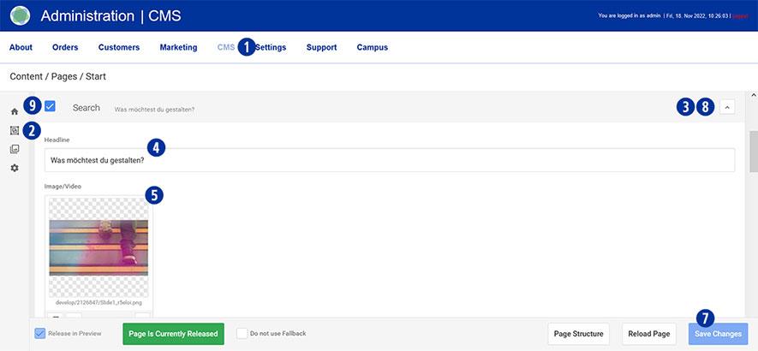
Task: Collapse the Search section with chevron
Action: (727, 107)
